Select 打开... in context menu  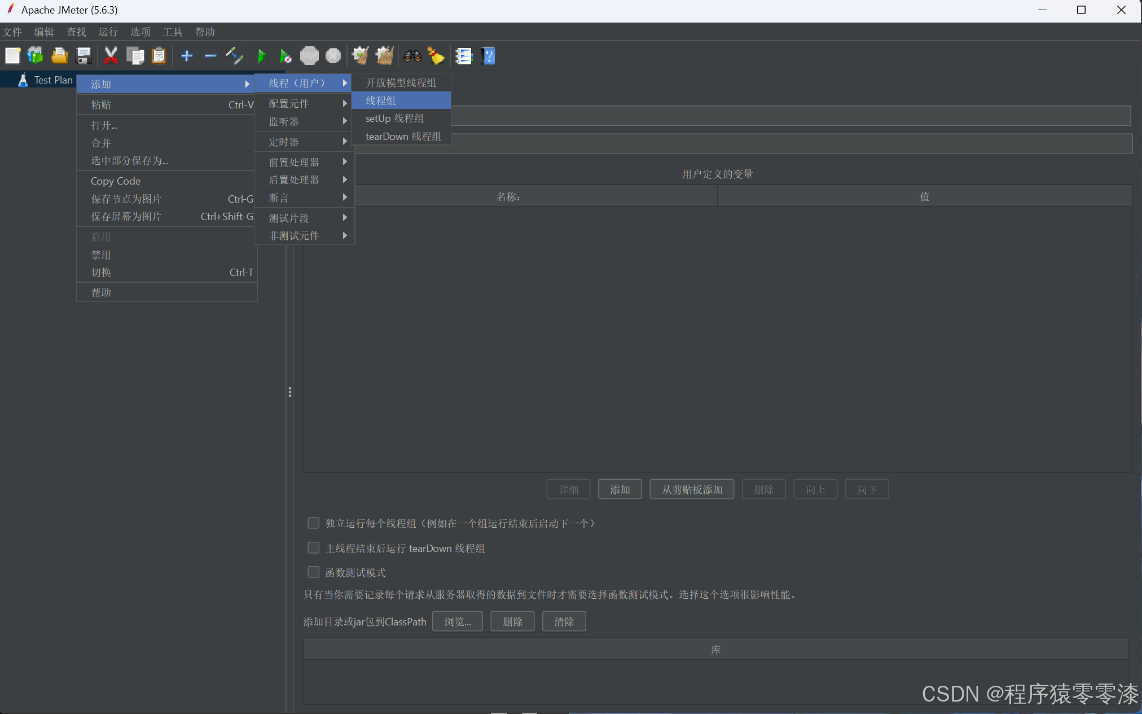click(x=166, y=125)
